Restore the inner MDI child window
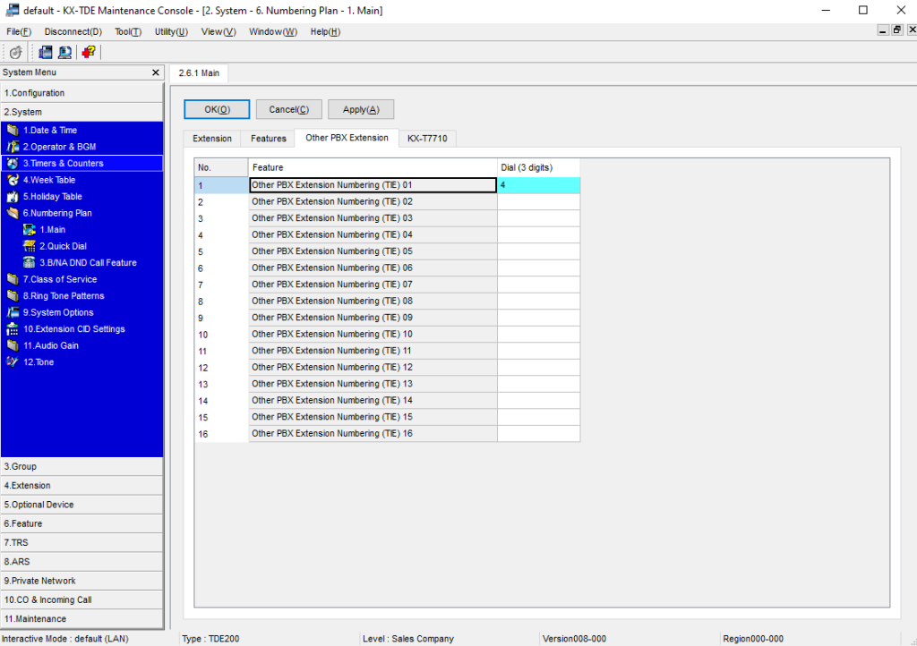The width and height of the screenshot is (917, 646). (x=897, y=30)
